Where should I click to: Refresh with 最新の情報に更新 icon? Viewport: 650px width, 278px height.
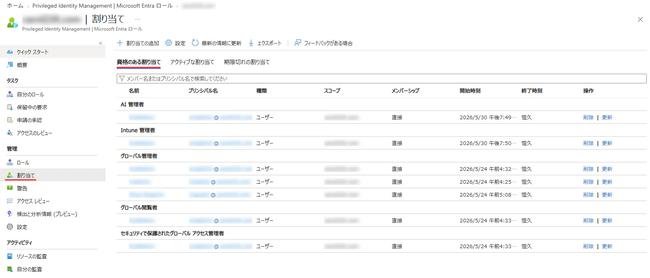click(195, 43)
